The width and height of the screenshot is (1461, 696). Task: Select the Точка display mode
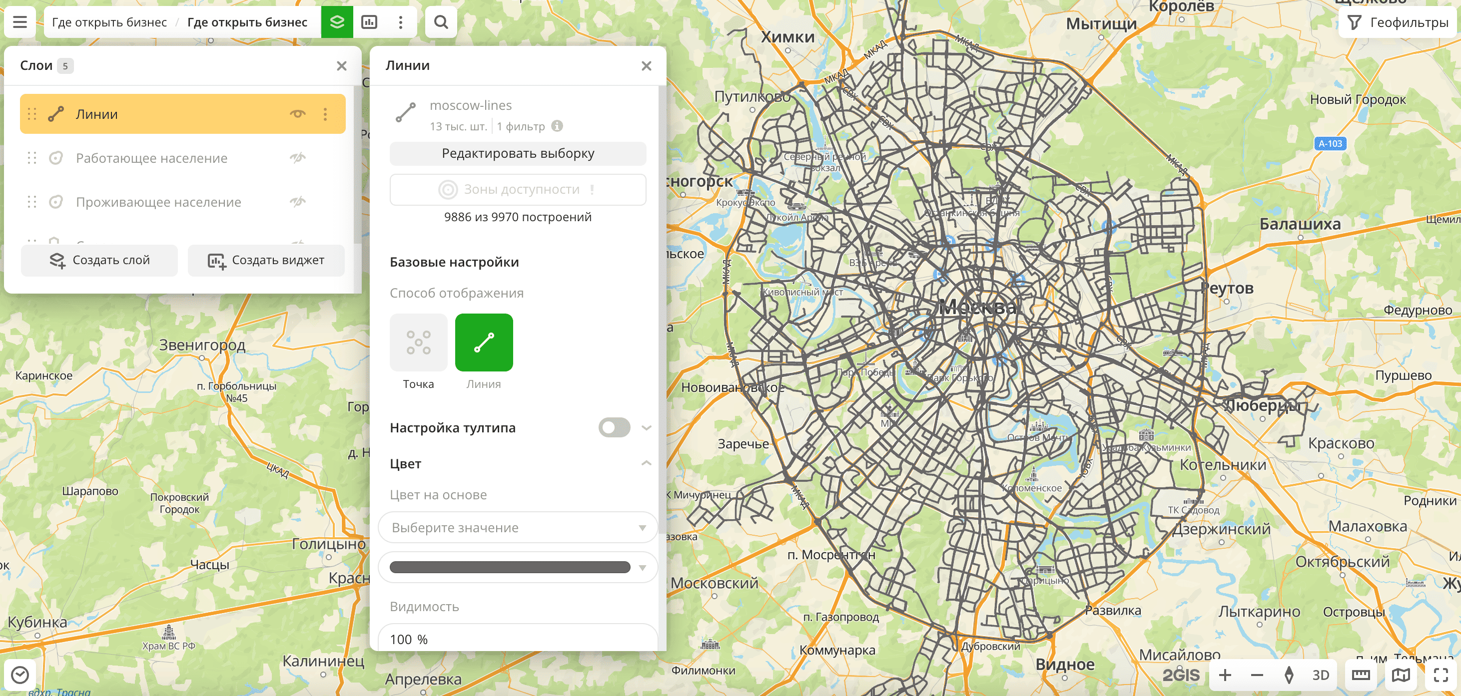(418, 343)
